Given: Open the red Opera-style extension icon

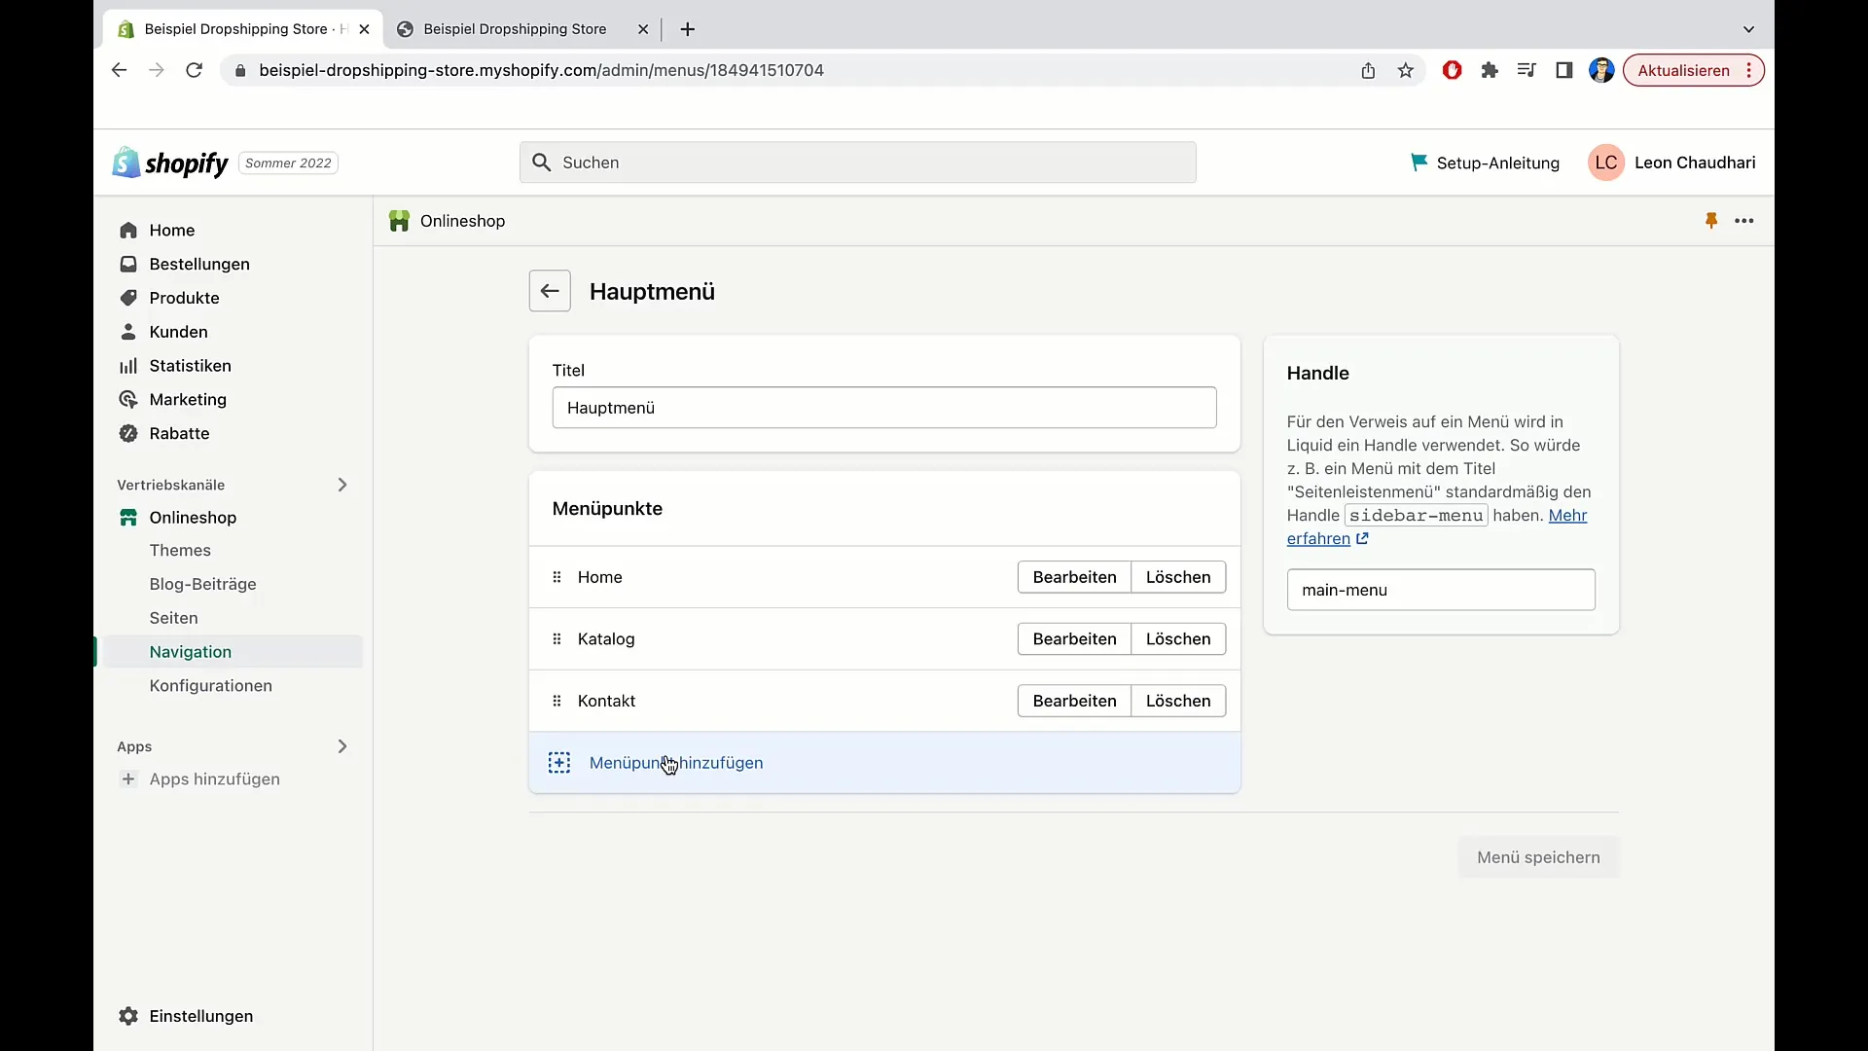Looking at the screenshot, I should (x=1452, y=70).
